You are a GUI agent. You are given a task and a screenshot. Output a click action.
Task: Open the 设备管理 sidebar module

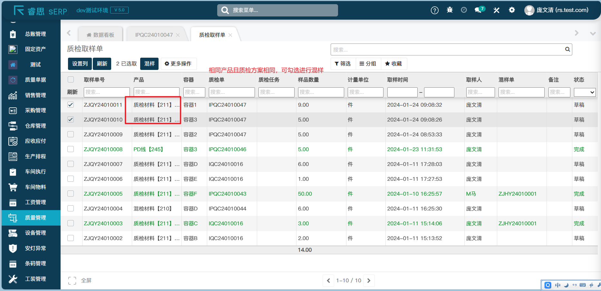pos(35,233)
